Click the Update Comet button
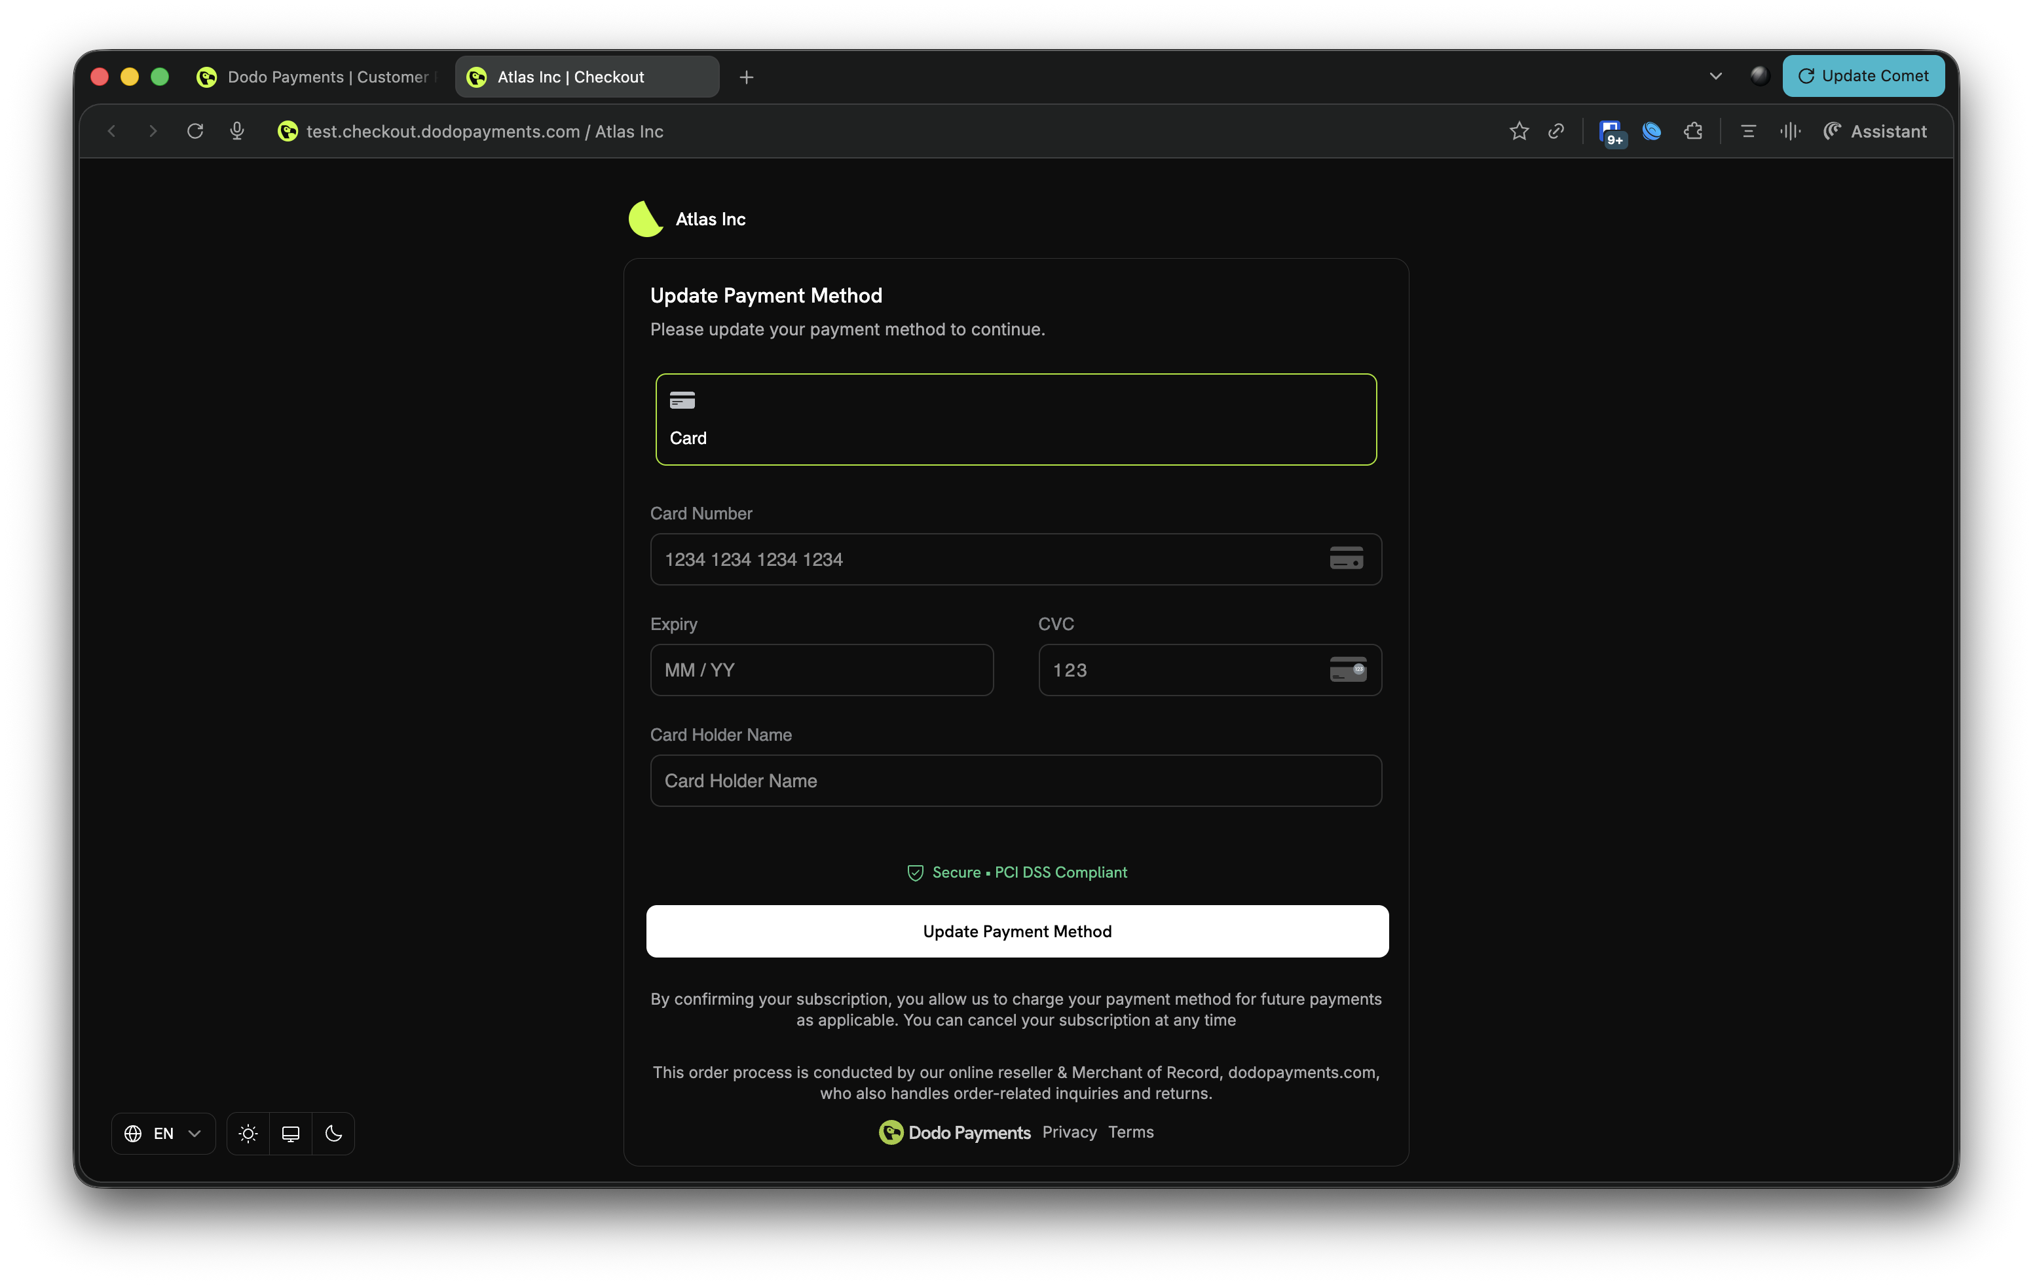The height and width of the screenshot is (1285, 2033). click(x=1863, y=76)
